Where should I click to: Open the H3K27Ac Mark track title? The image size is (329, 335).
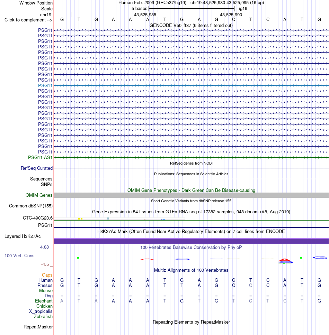pos(191,231)
